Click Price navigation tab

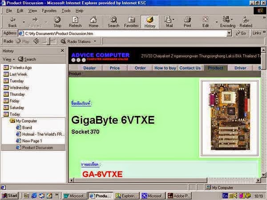(115, 68)
